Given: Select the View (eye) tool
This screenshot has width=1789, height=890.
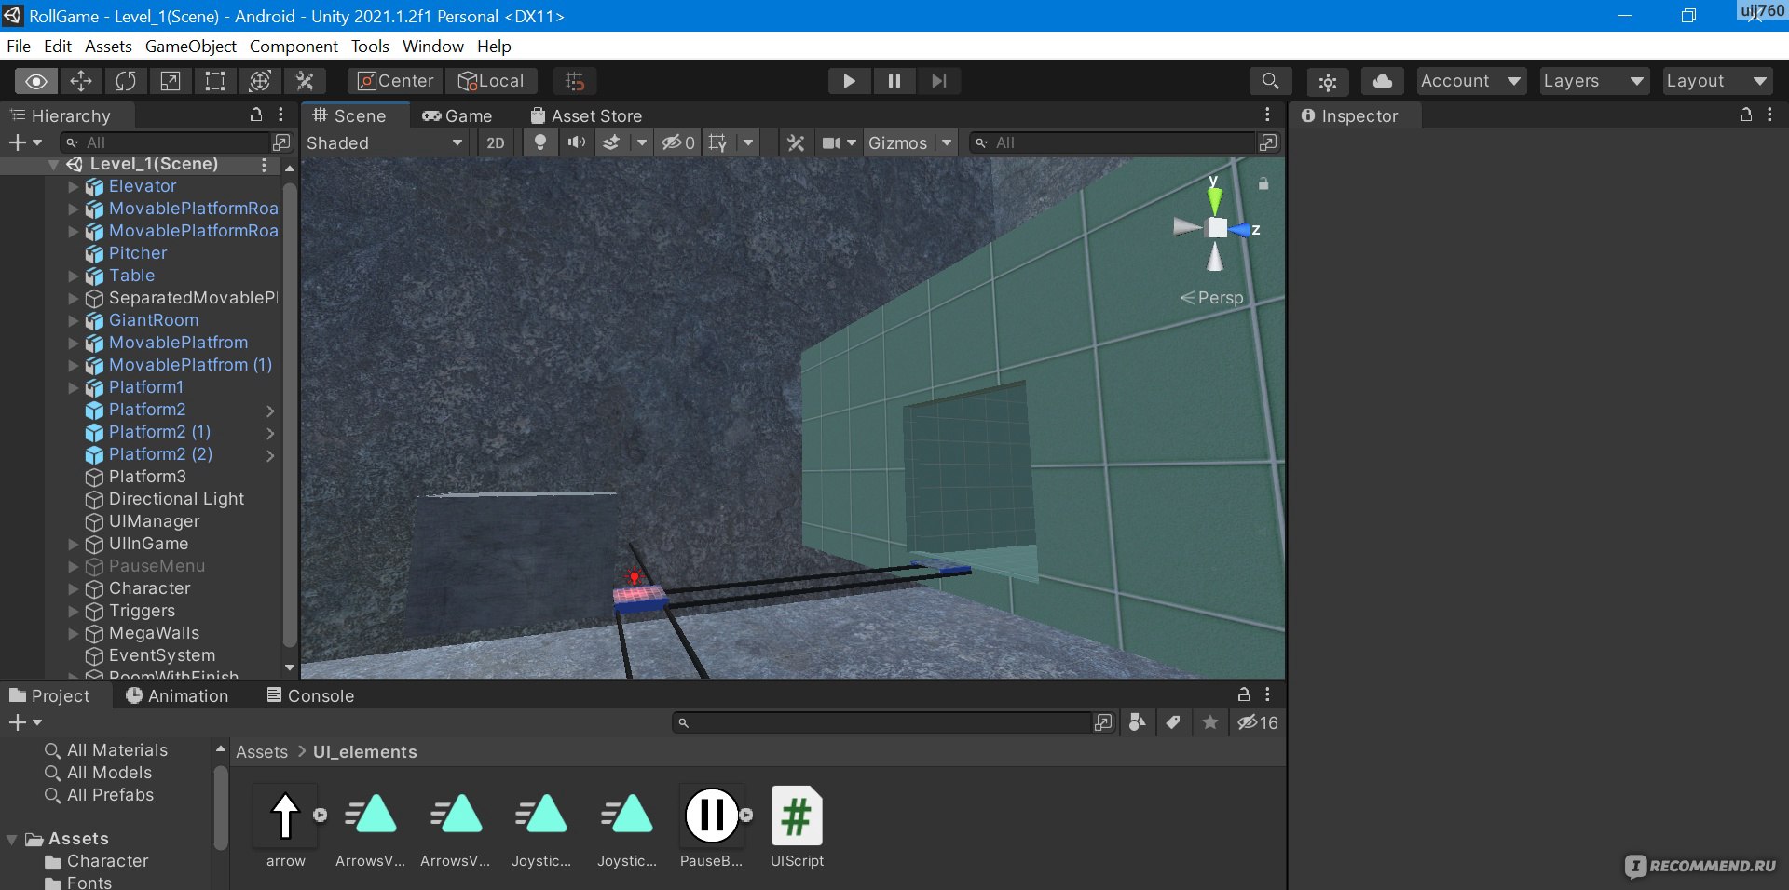Looking at the screenshot, I should pyautogui.click(x=36, y=81).
